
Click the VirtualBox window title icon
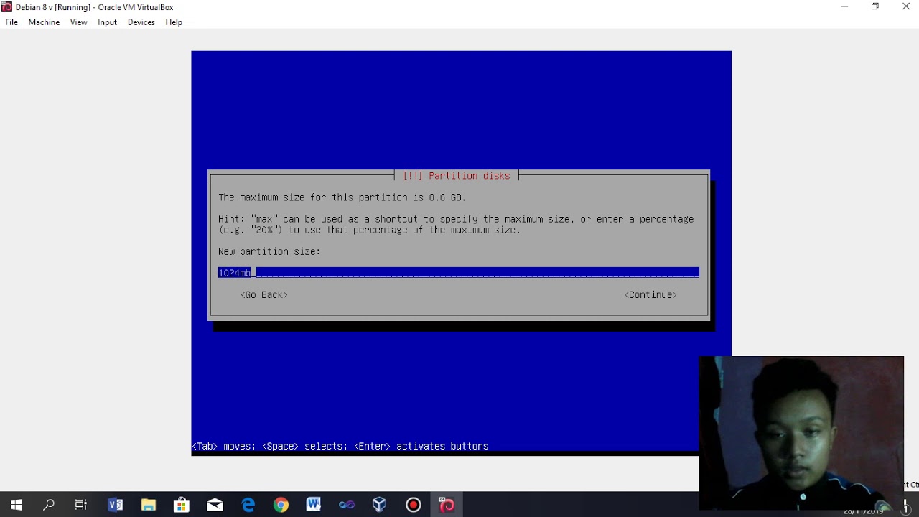point(7,7)
